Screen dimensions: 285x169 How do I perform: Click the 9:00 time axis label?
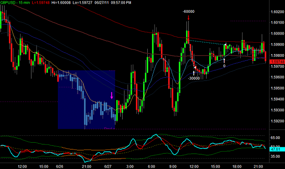(x=173, y=166)
